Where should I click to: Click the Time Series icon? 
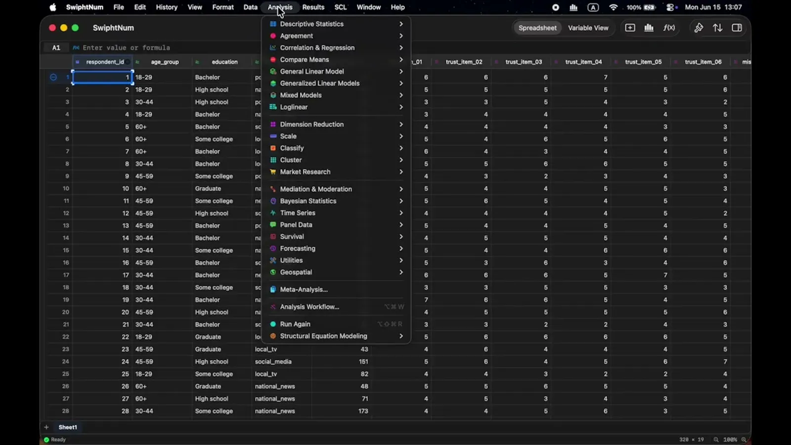[x=273, y=213]
